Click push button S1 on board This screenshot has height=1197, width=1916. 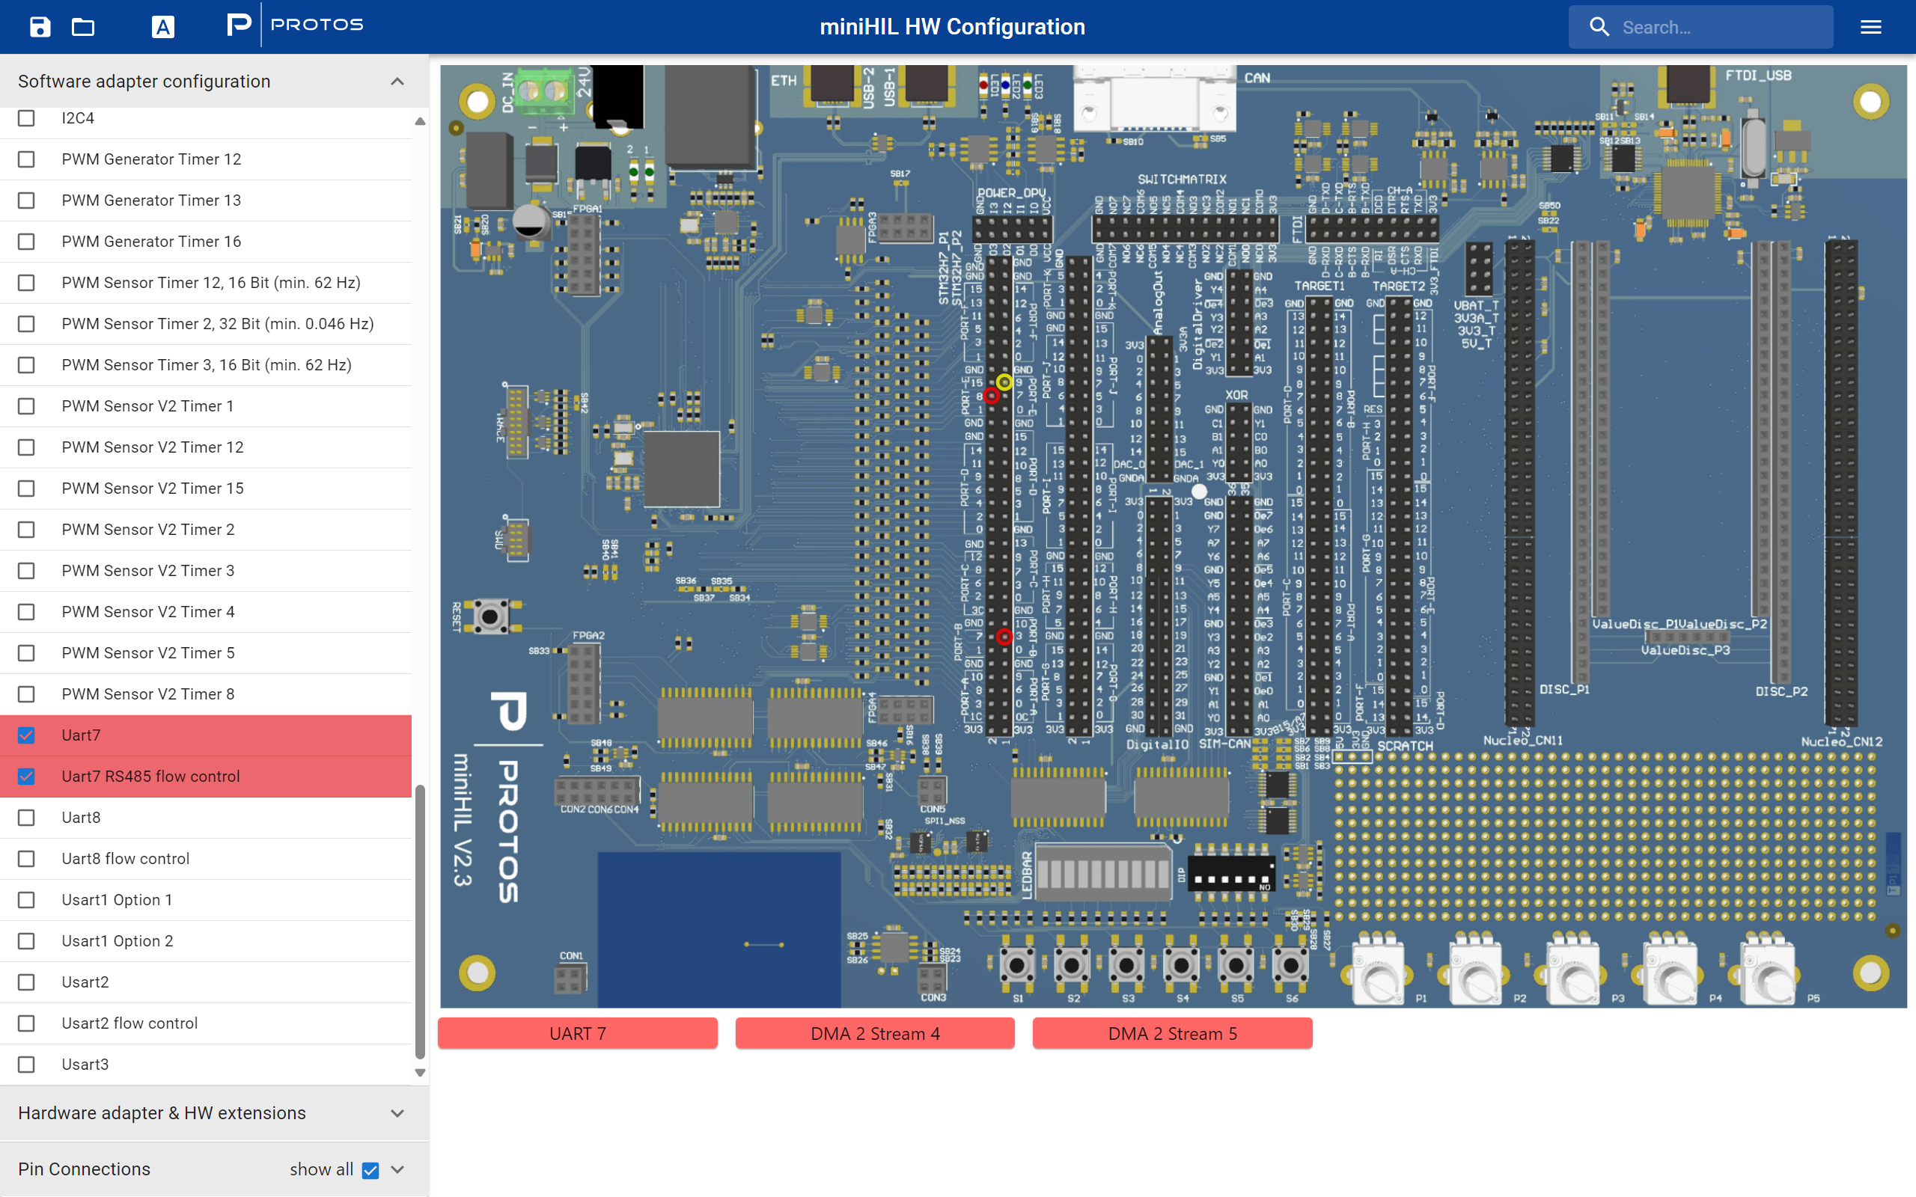click(x=1016, y=965)
